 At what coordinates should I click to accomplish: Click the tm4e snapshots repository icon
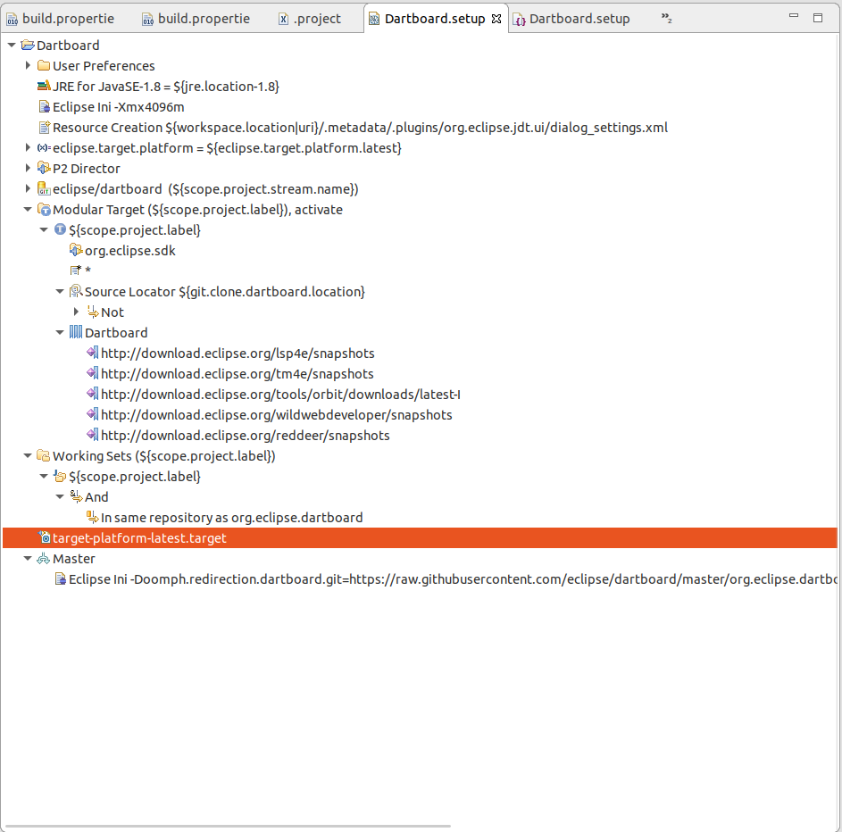click(x=92, y=373)
